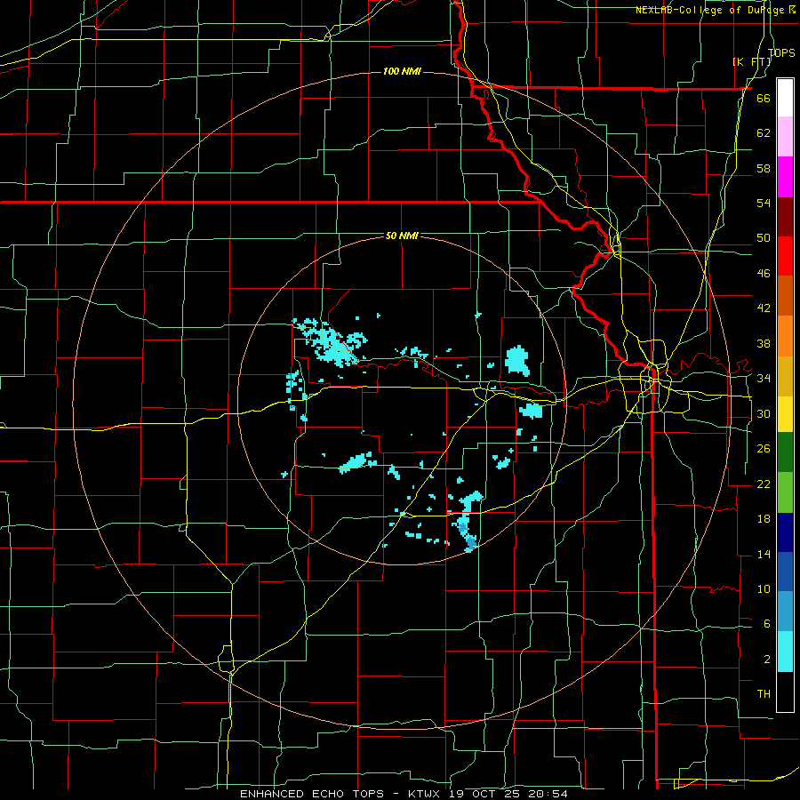This screenshot has height=800, width=800.
Task: Click the dark green legend swatch
Action: click(x=785, y=452)
